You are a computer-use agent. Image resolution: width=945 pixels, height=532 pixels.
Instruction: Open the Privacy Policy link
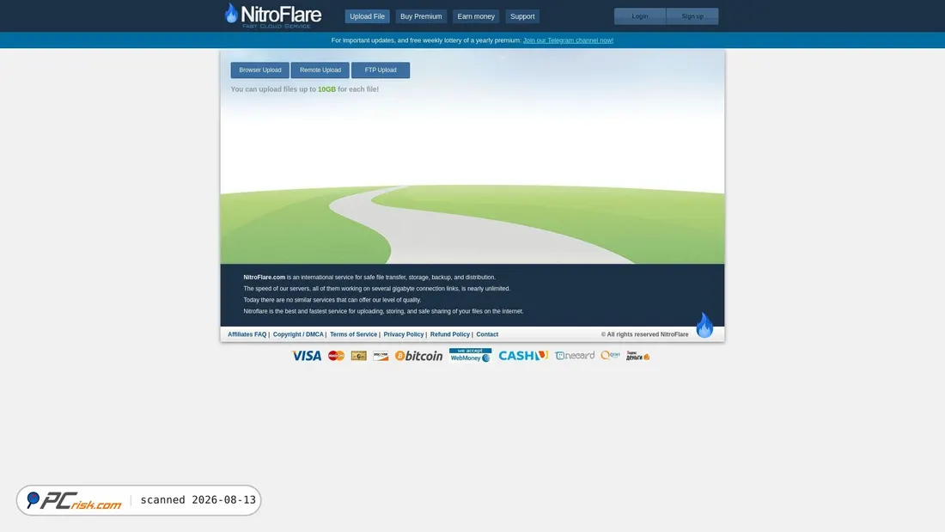[403, 334]
